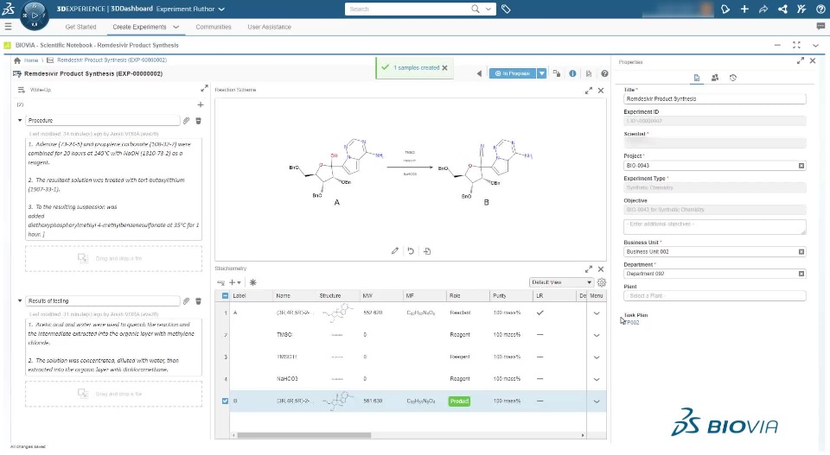Open the tag icon next to search
The height and width of the screenshot is (455, 830).
(506, 9)
